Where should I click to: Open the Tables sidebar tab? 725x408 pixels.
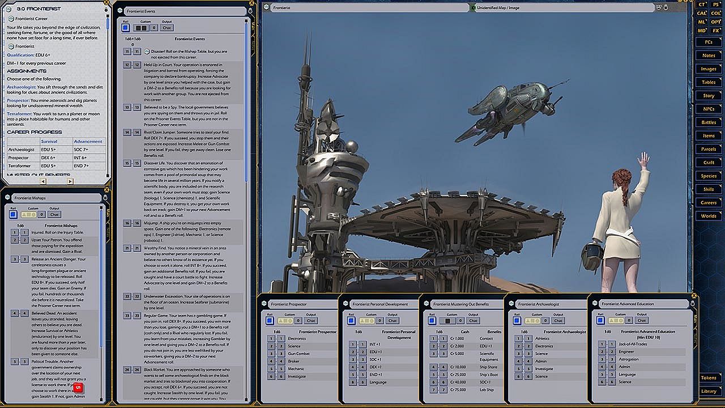(x=709, y=82)
